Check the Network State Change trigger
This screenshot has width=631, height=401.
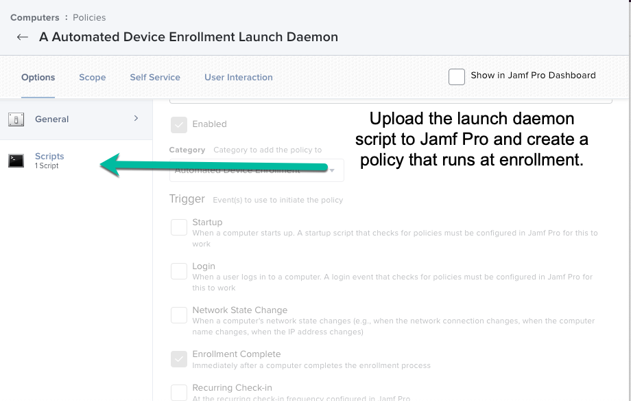tap(179, 315)
